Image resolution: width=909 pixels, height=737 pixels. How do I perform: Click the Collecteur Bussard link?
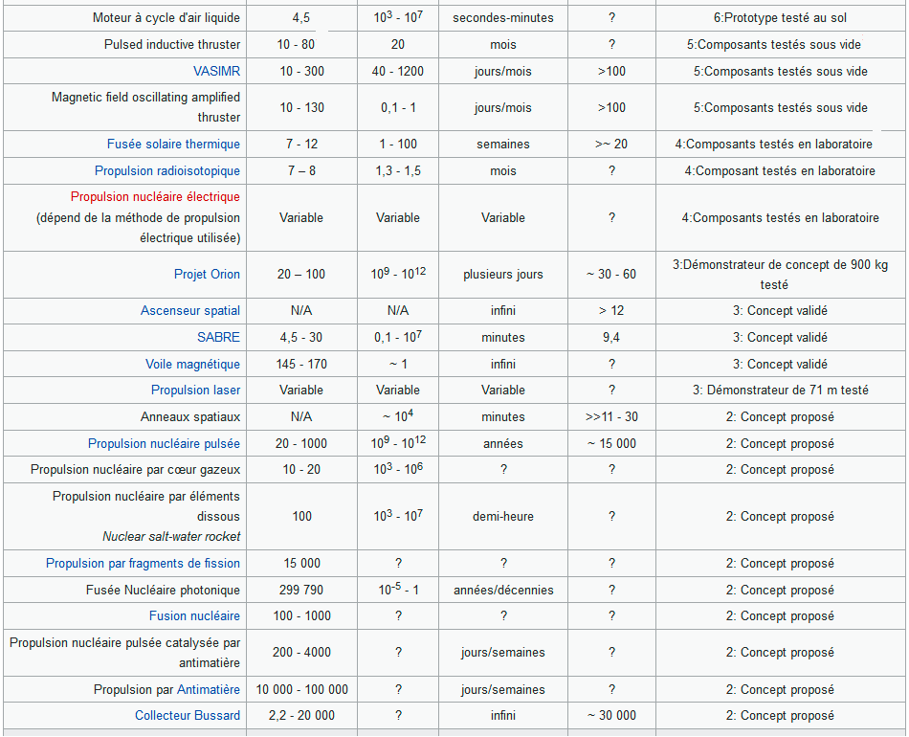pyautogui.click(x=188, y=716)
